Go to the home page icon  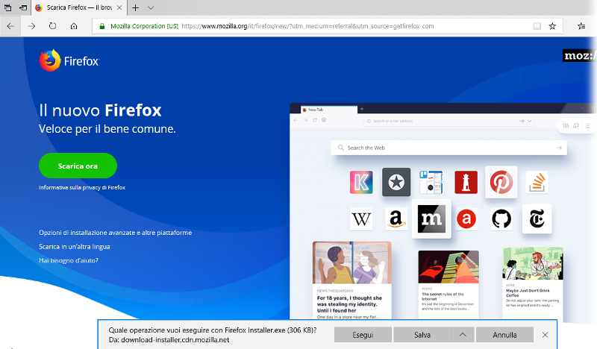pyautogui.click(x=74, y=26)
